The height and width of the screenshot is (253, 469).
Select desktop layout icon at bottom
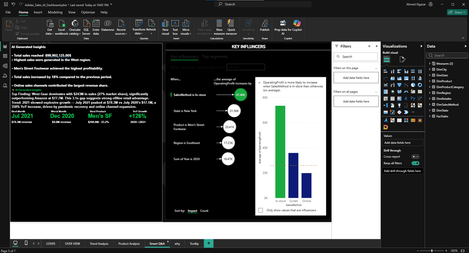(15, 243)
